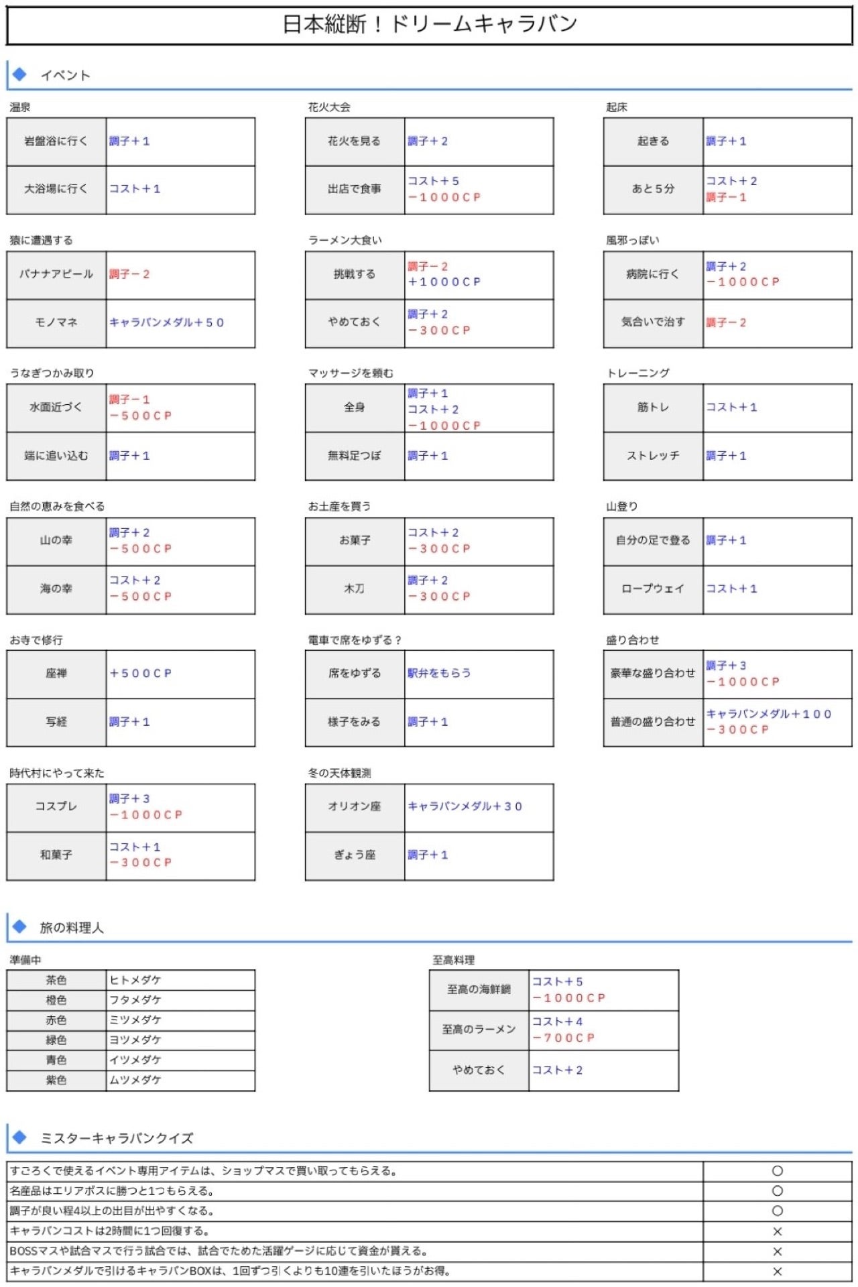858x1287 pixels.
Task: Click the 岩盤浴に行く cell
Action: 56,141
